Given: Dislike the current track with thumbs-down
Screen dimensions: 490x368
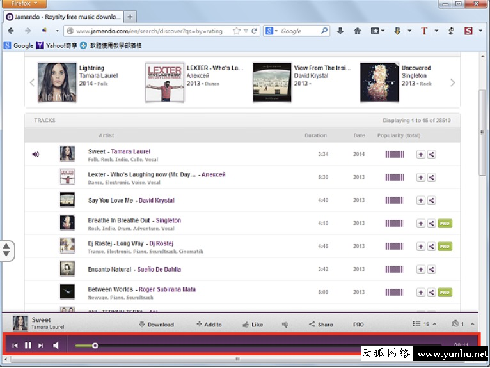Looking at the screenshot, I should click(285, 325).
